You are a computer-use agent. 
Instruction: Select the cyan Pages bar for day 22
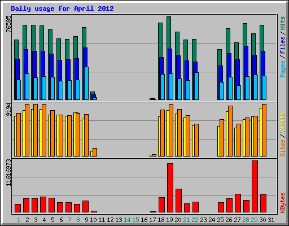(x=196, y=86)
